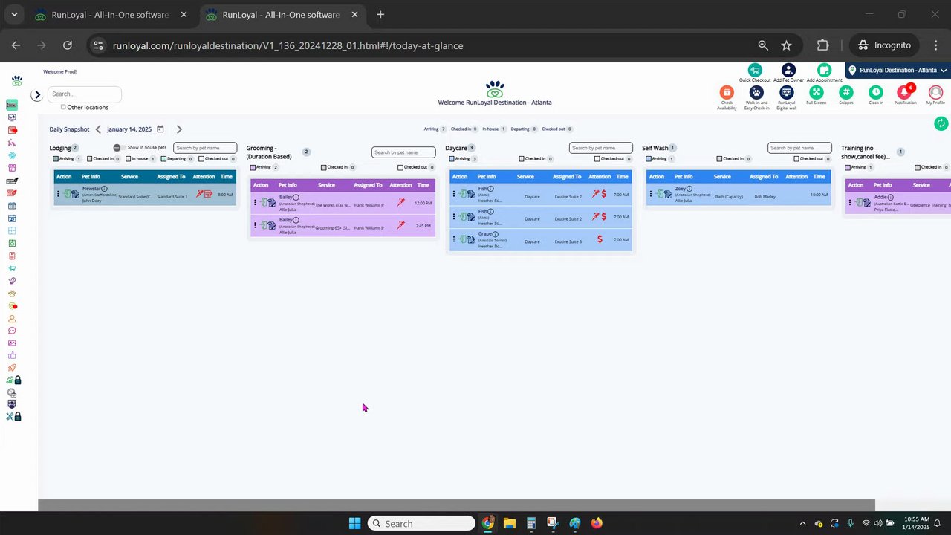Open action menu for Grape row
Screen dimensions: 951x535
coord(453,239)
